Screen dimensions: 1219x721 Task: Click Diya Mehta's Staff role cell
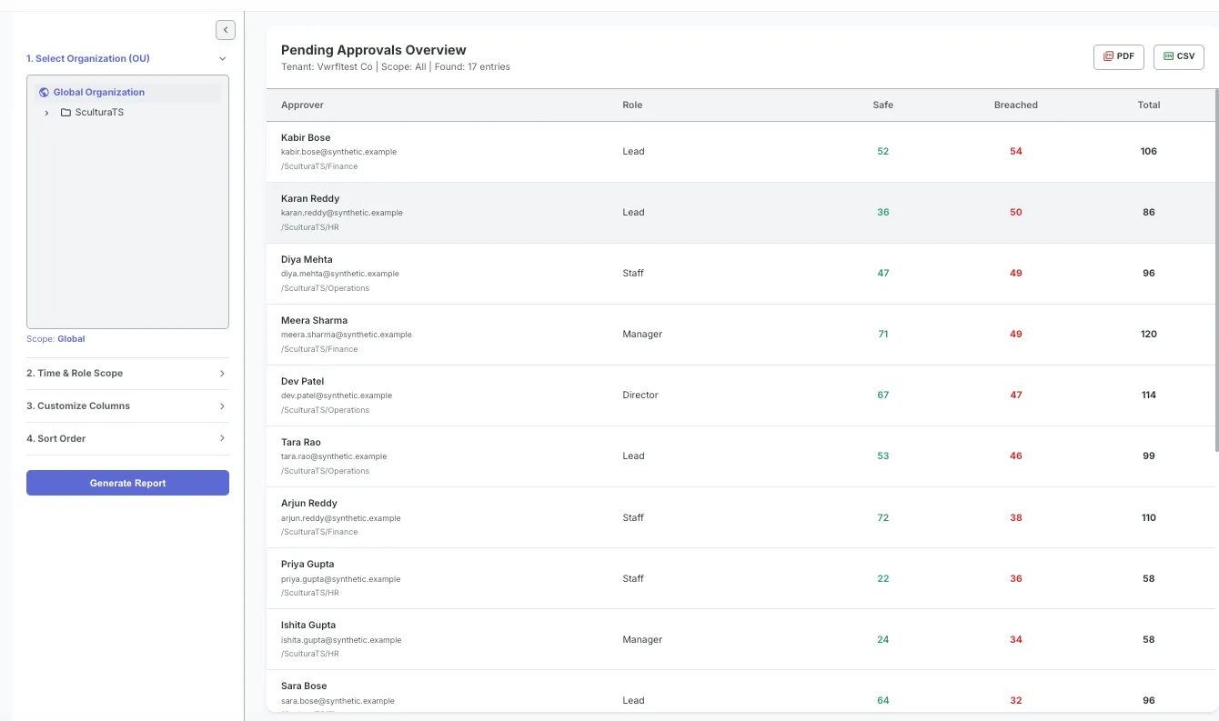pos(633,274)
